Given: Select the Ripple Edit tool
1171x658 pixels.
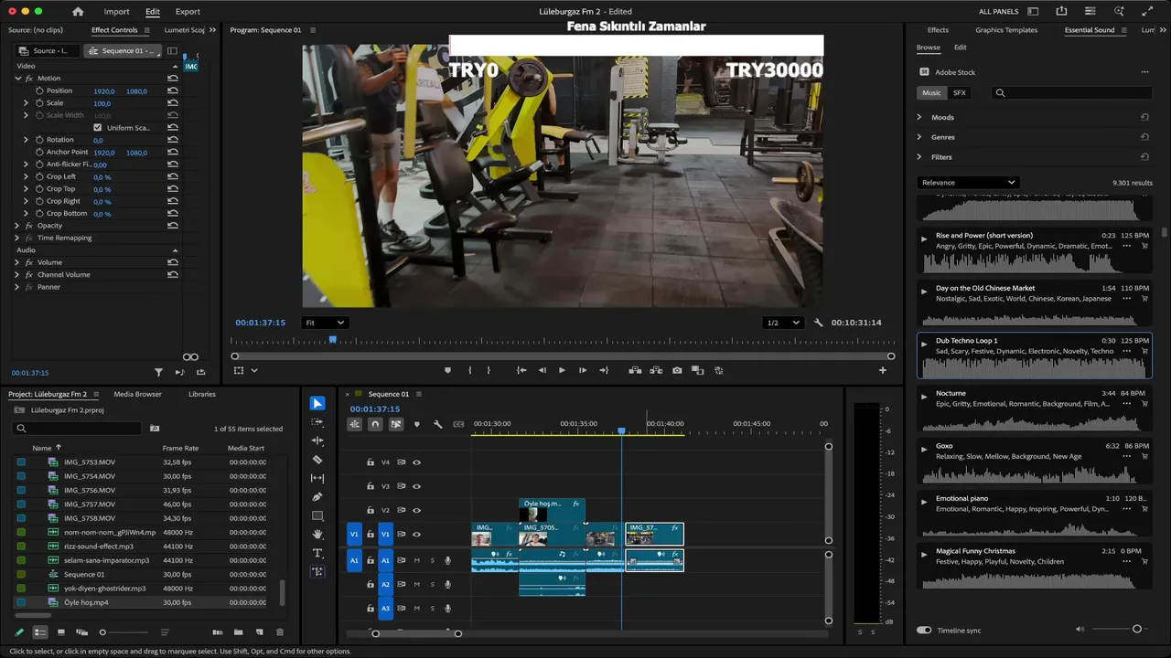Looking at the screenshot, I should click(x=317, y=440).
